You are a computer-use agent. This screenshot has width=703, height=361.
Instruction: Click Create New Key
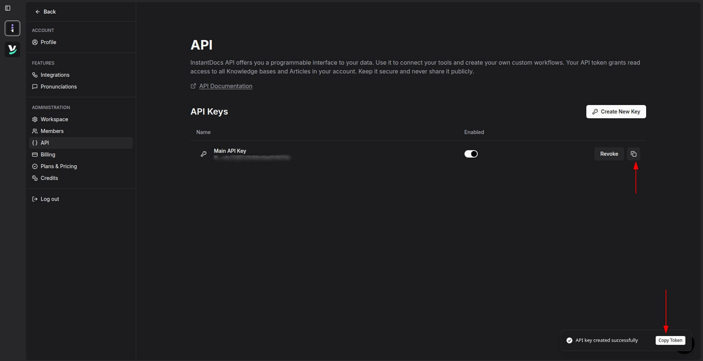click(x=616, y=112)
